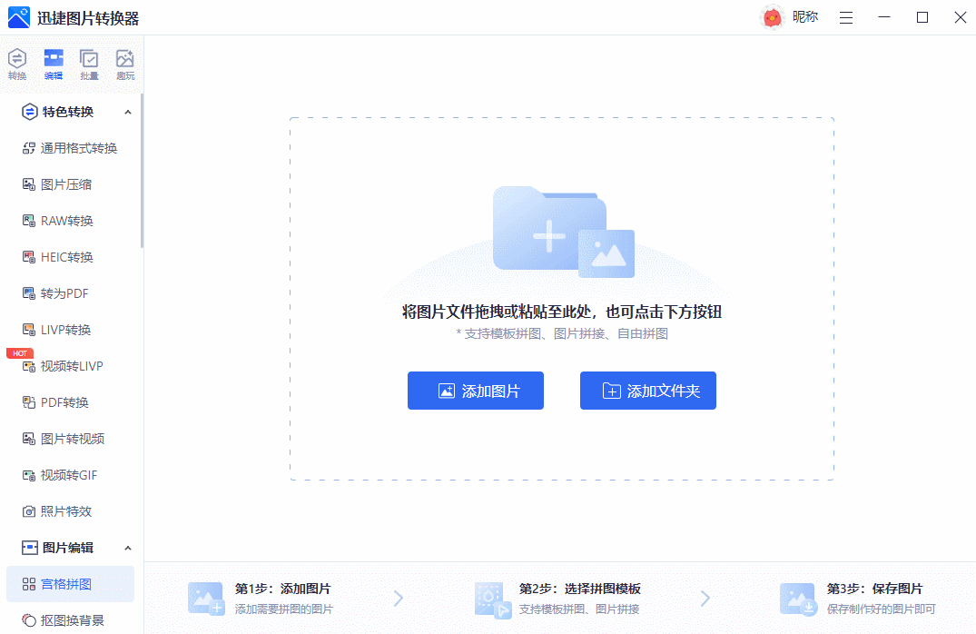976x634 pixels.
Task: Select the 视频转GIF icon
Action: tap(29, 475)
